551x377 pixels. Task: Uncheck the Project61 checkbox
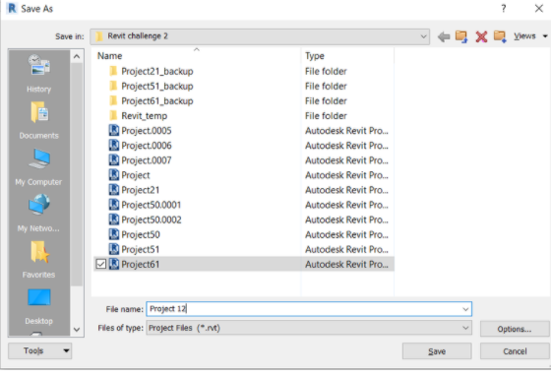pos(100,264)
